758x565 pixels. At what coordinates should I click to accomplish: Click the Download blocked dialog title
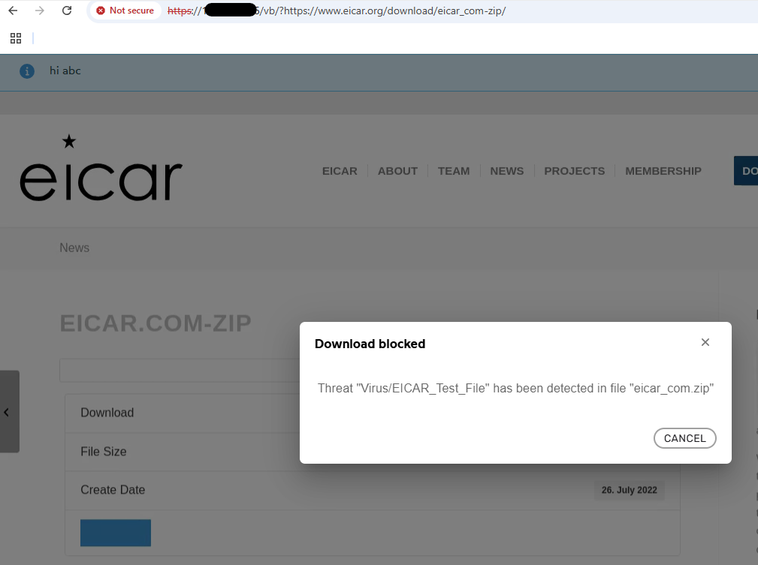pos(370,344)
